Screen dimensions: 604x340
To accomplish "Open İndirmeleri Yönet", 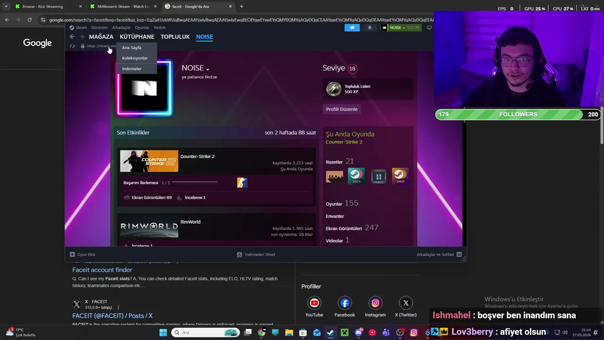I will click(x=256, y=254).
